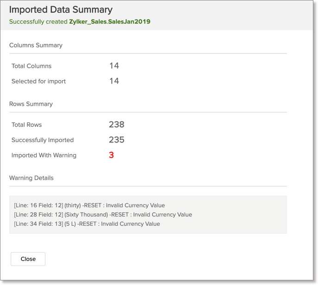This screenshot has width=318, height=285.
Task: Click the Total Columns label
Action: click(31, 66)
